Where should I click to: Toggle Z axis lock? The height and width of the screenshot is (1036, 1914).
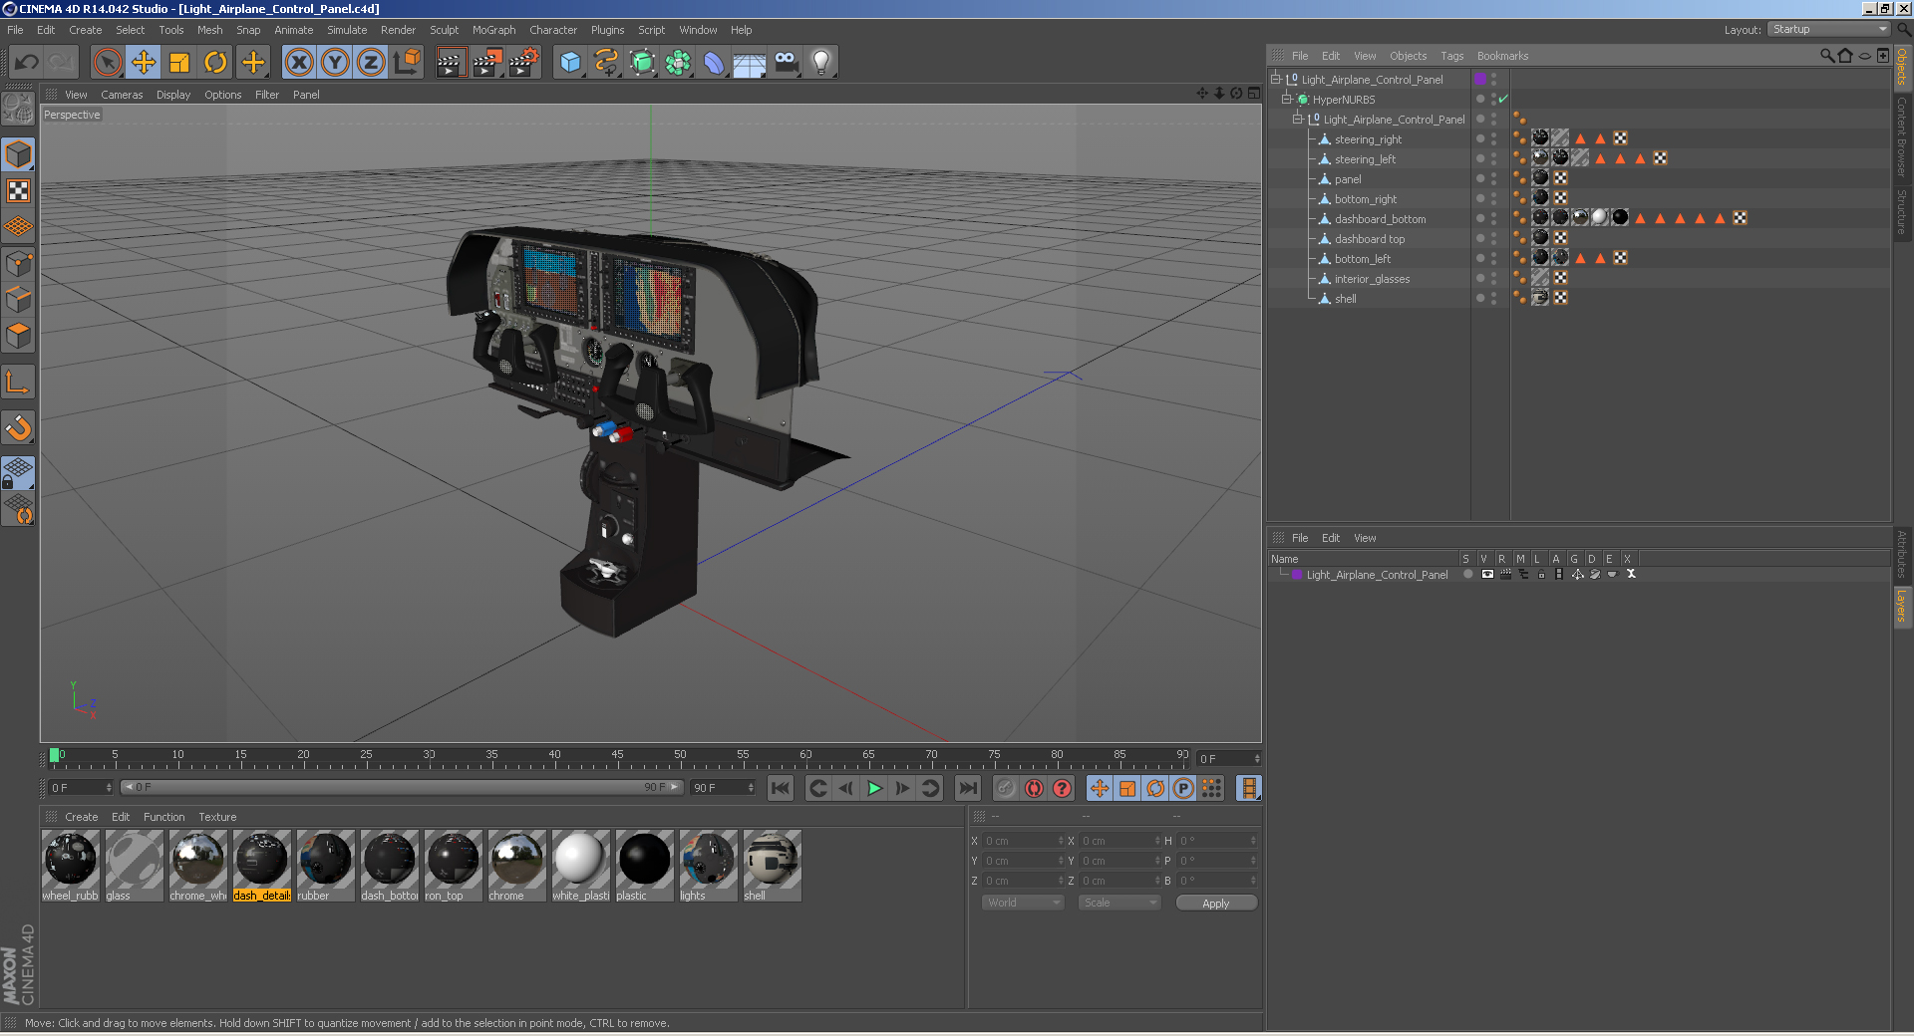tap(371, 63)
